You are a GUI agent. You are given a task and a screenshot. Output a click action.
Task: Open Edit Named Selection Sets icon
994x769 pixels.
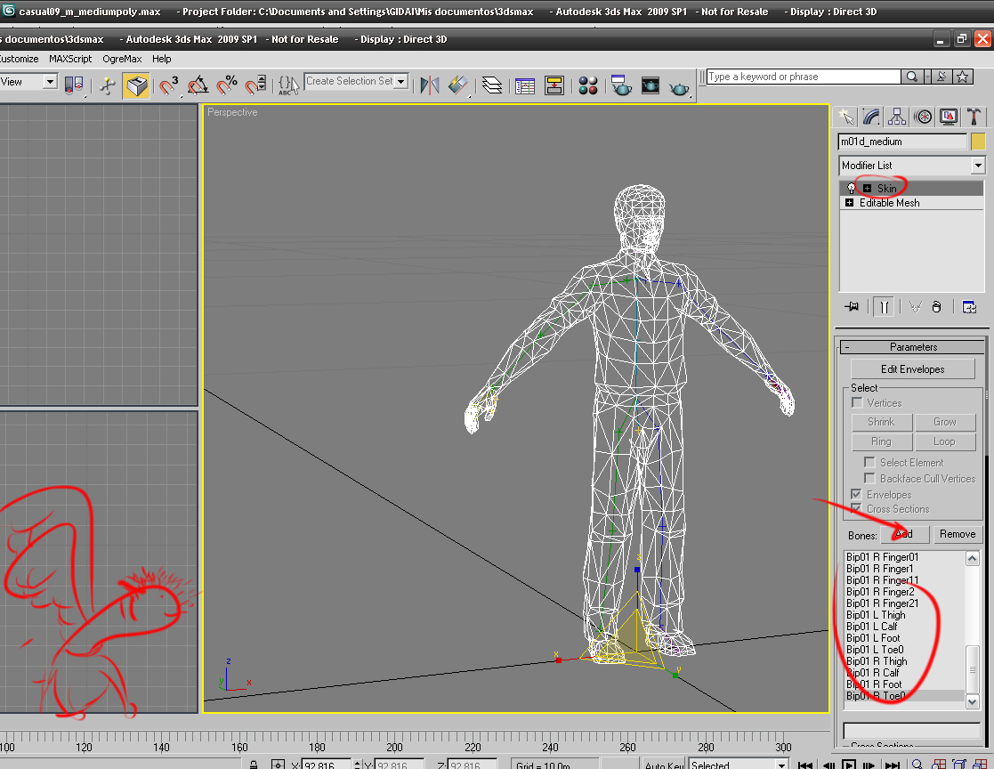(288, 85)
